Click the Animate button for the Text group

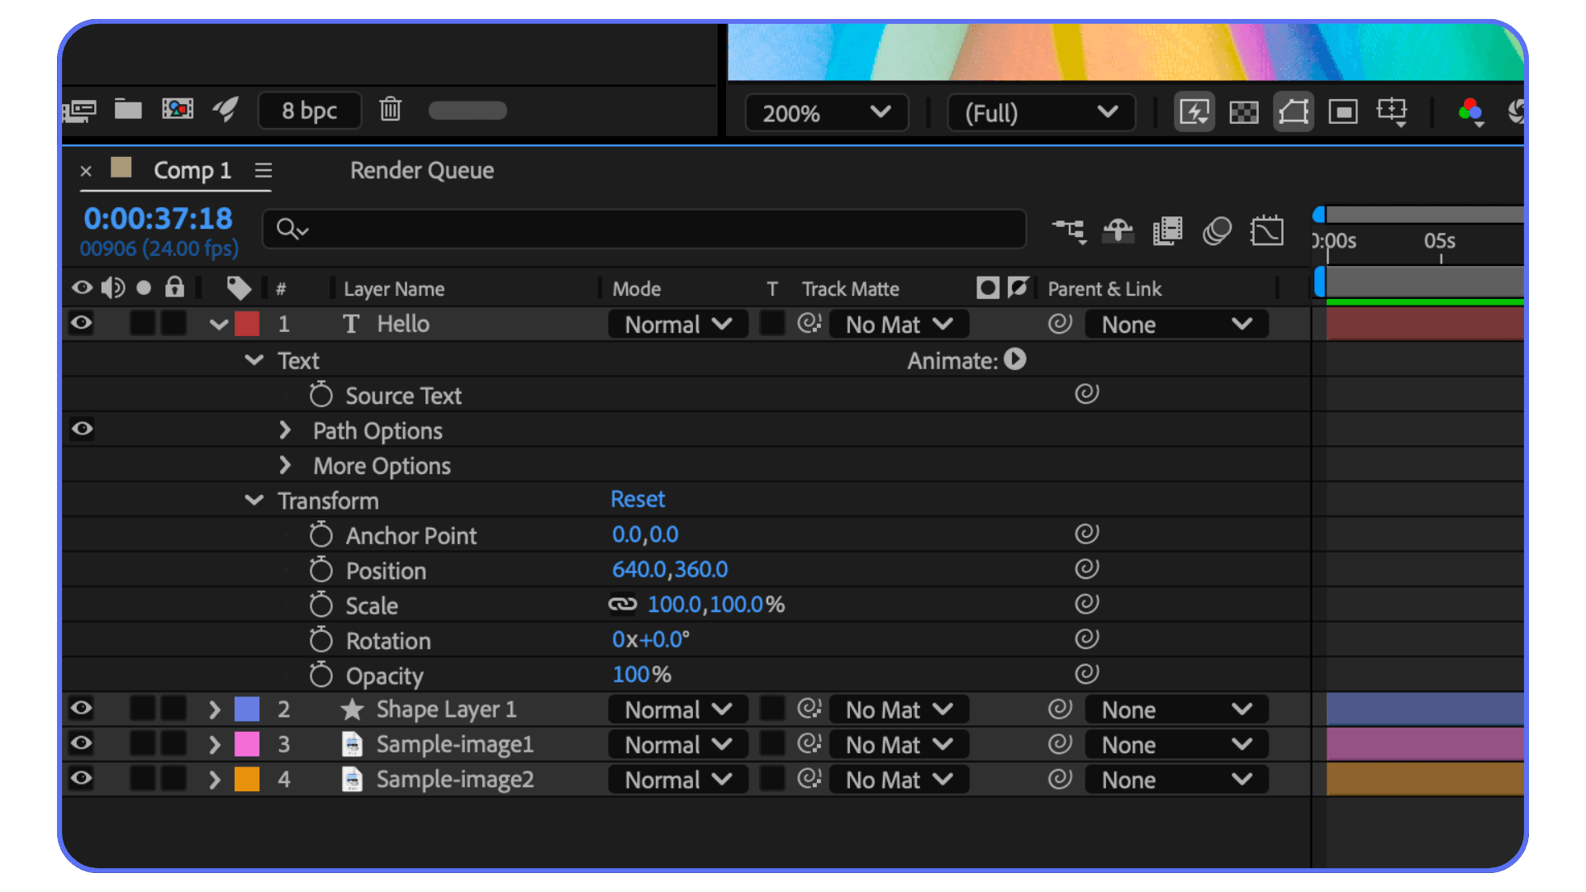1014,359
